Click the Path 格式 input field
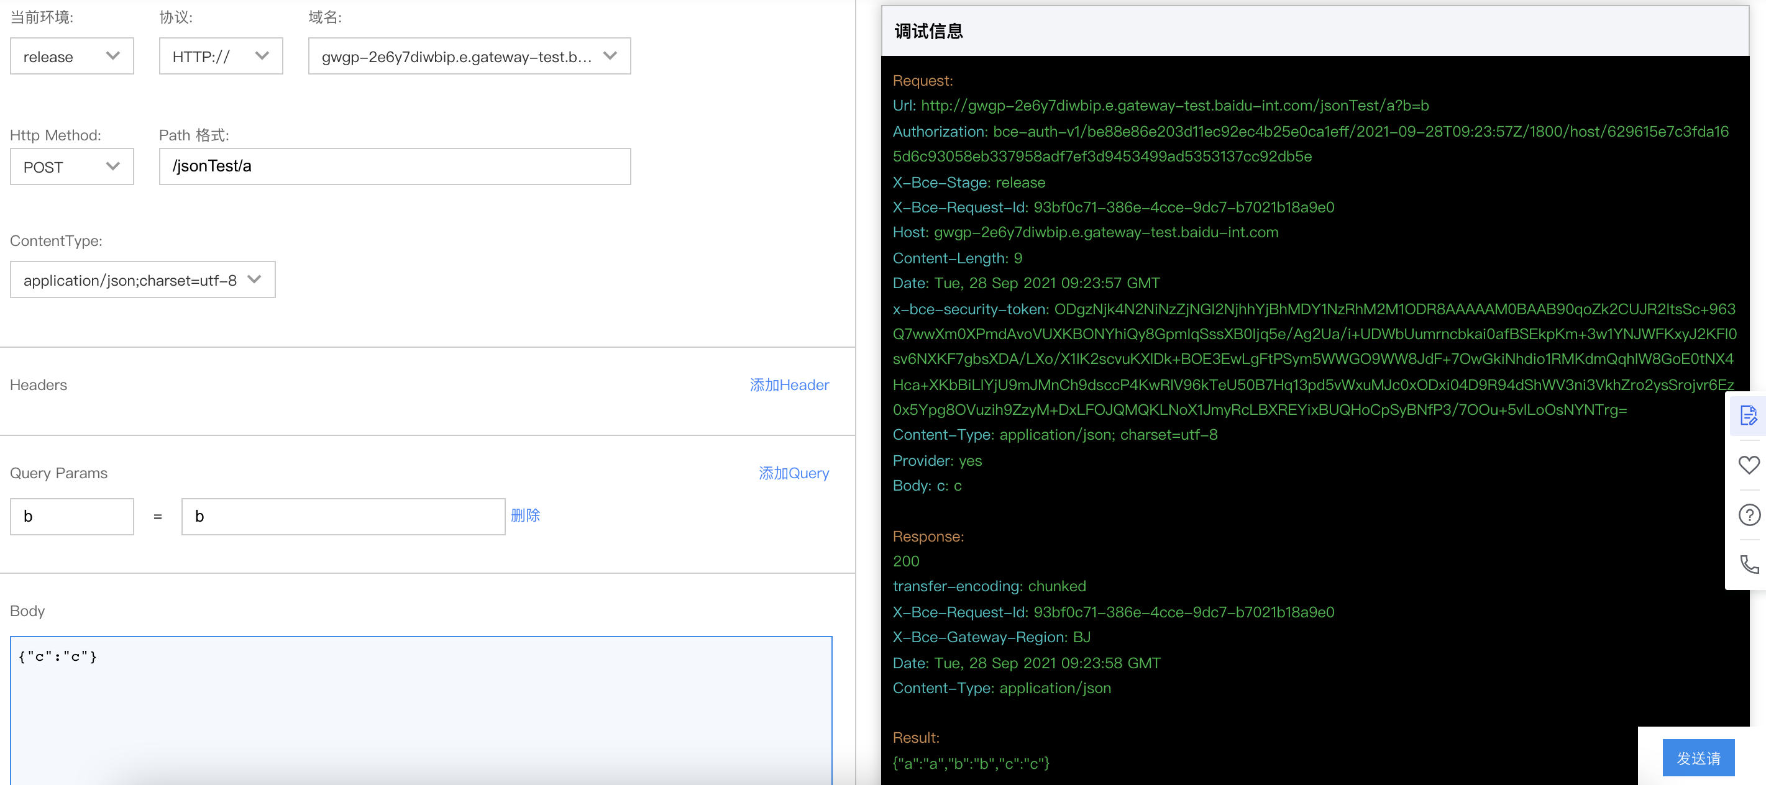Image resolution: width=1766 pixels, height=785 pixels. [394, 166]
